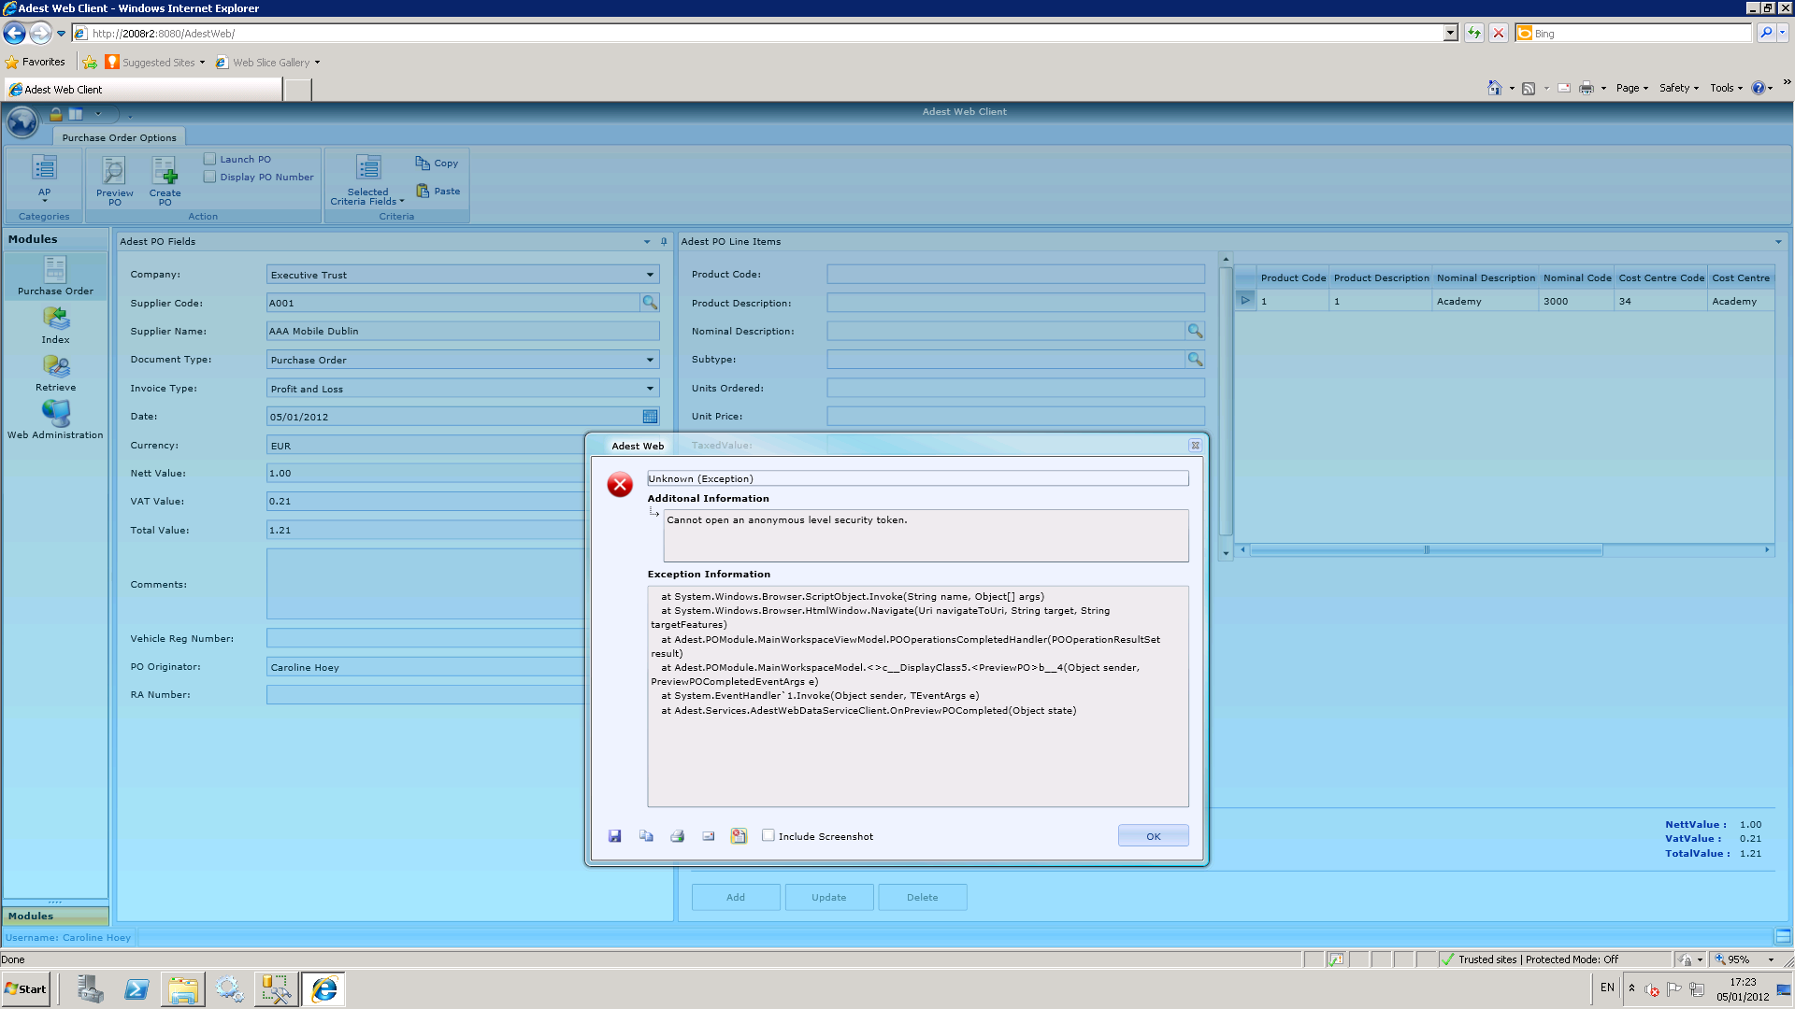Click the IE Home icon

[x=1494, y=88]
